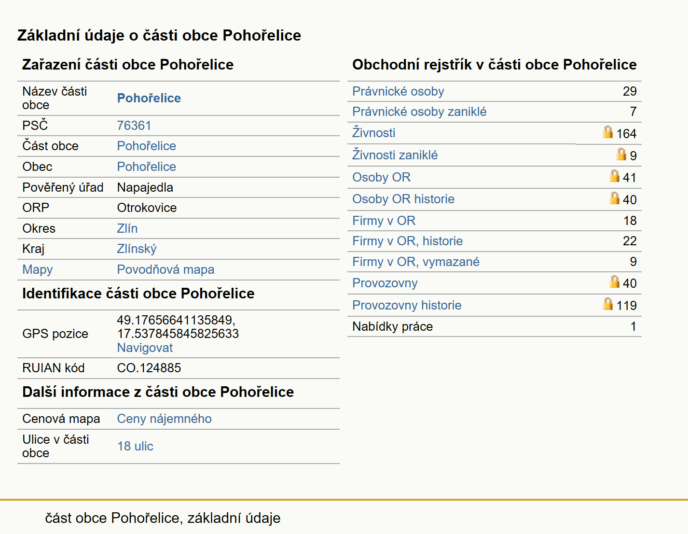
Task: Open Právnické osoby zaniklé listing
Action: click(x=419, y=112)
